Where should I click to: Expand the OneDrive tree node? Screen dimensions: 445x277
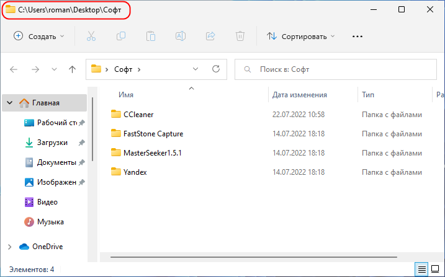[10, 247]
